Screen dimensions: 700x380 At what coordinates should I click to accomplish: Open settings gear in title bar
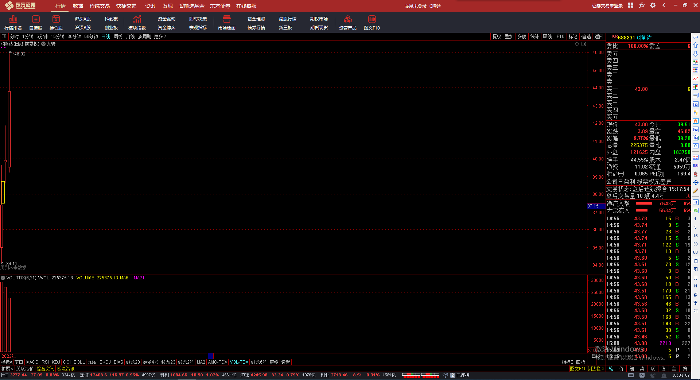pos(653,5)
